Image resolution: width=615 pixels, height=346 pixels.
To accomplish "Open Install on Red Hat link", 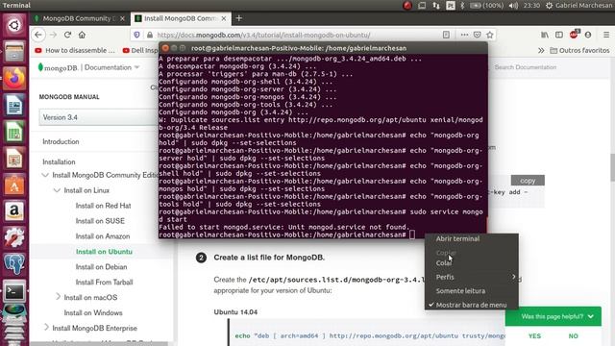I will tap(103, 206).
